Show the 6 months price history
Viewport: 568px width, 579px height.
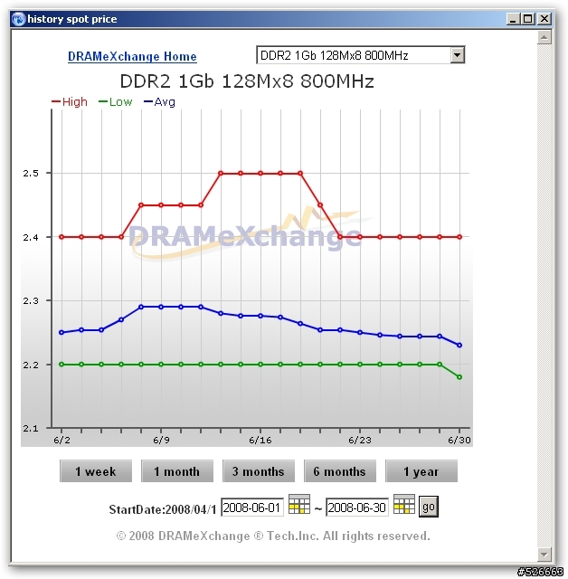coord(339,471)
